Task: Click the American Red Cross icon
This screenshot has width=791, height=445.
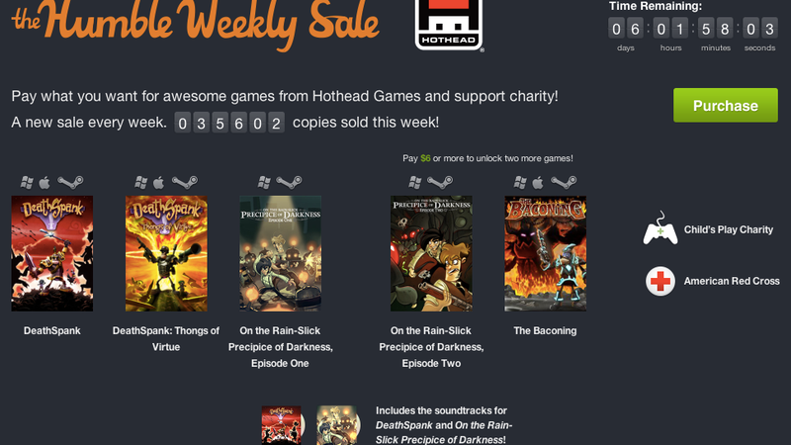Action: 659,281
